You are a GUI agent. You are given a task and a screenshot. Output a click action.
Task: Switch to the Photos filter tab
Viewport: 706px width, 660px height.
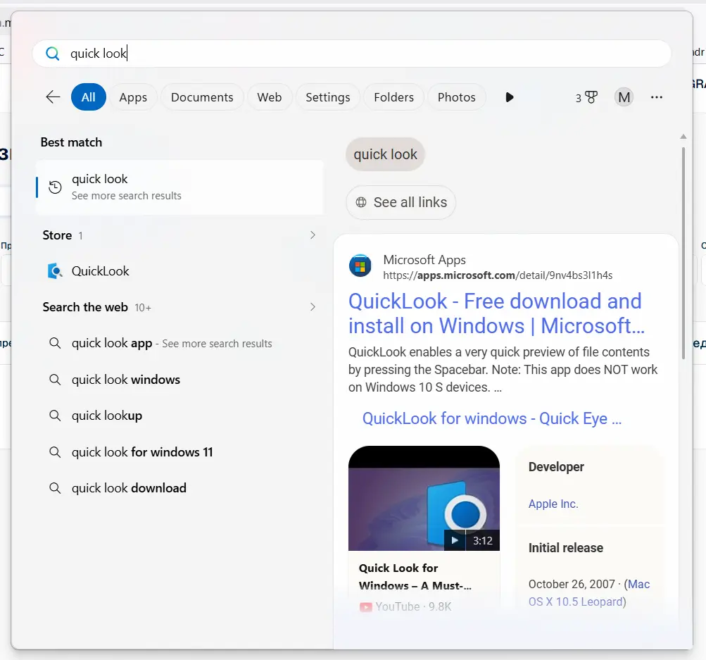click(x=457, y=97)
